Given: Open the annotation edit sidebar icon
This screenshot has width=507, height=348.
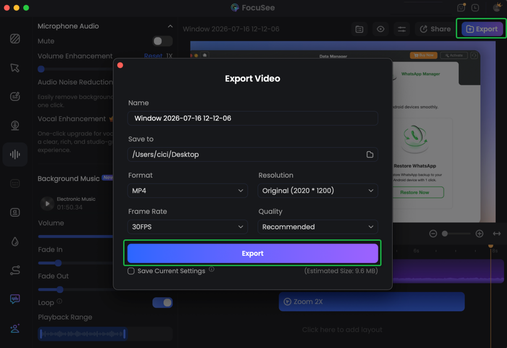Looking at the screenshot, I should click(x=15, y=96).
